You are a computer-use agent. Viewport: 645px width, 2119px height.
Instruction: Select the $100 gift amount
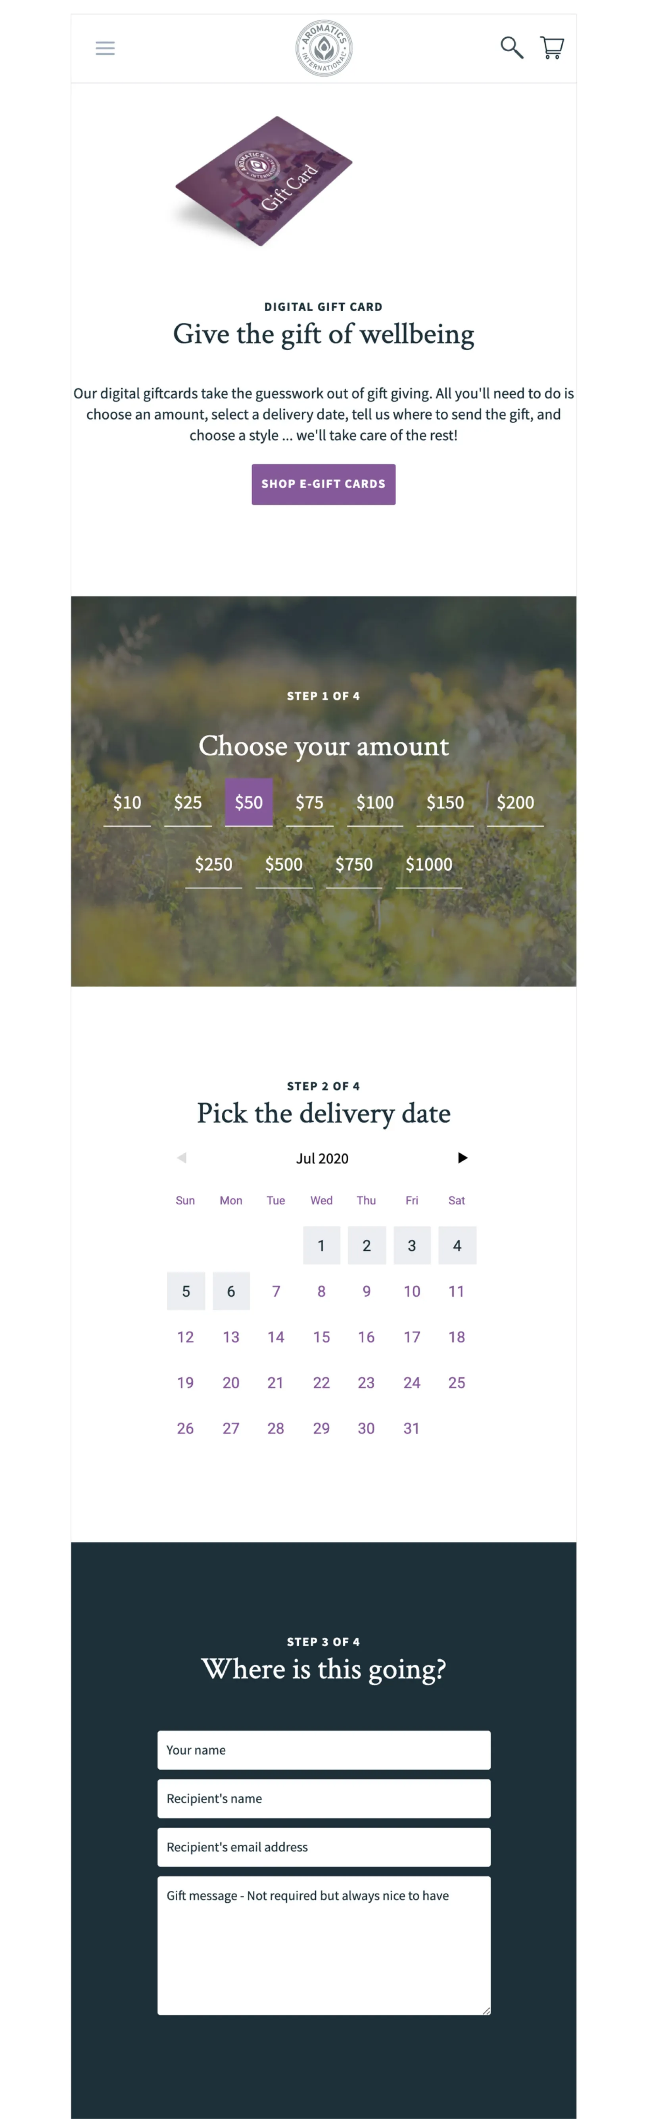pos(375,803)
